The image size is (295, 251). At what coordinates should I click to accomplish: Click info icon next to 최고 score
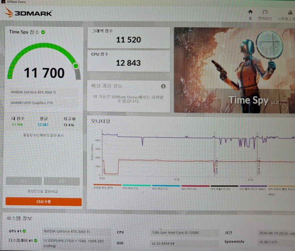click(x=74, y=119)
